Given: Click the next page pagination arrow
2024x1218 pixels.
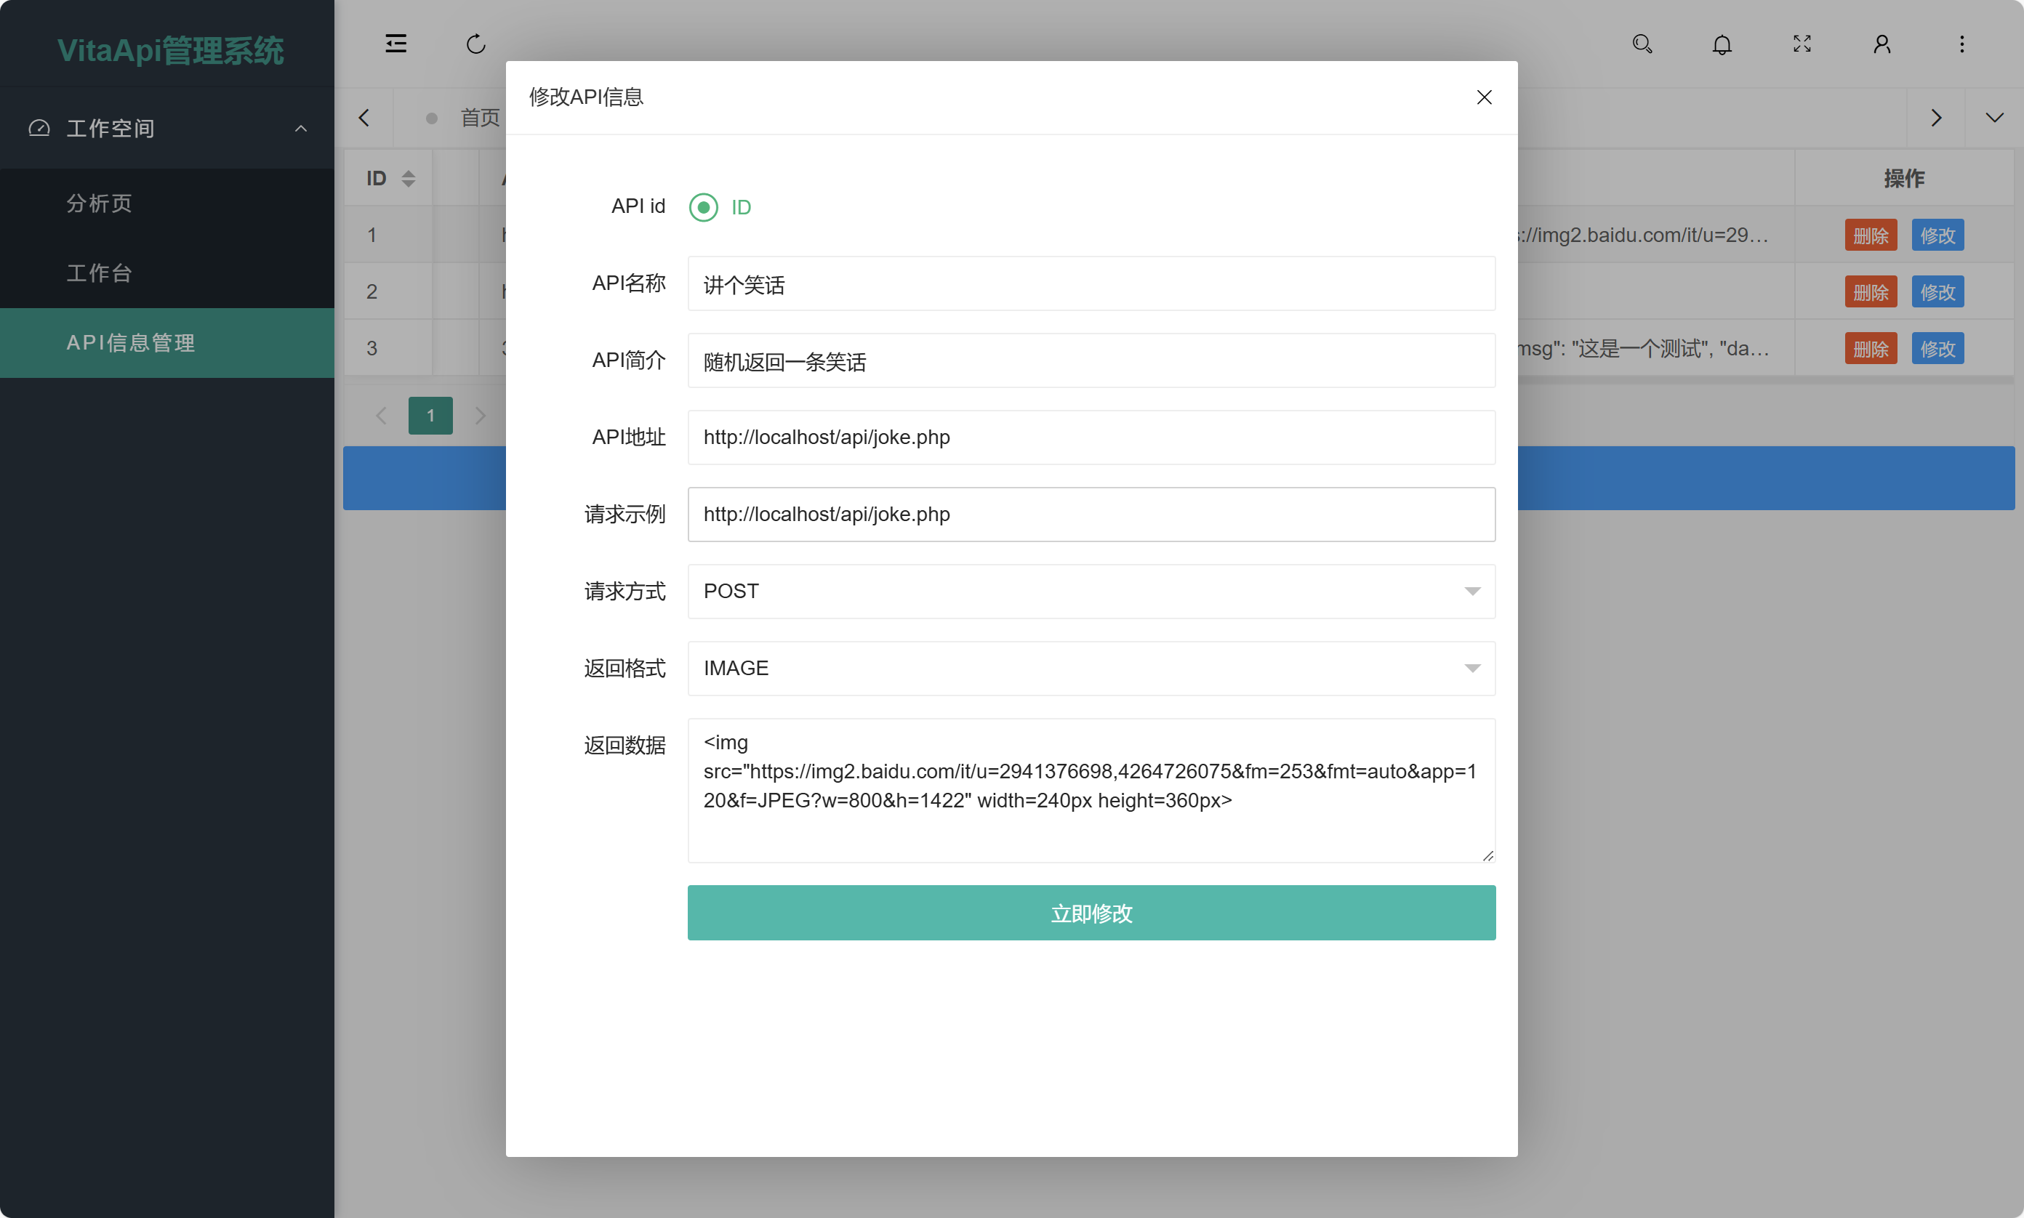Looking at the screenshot, I should (x=481, y=415).
